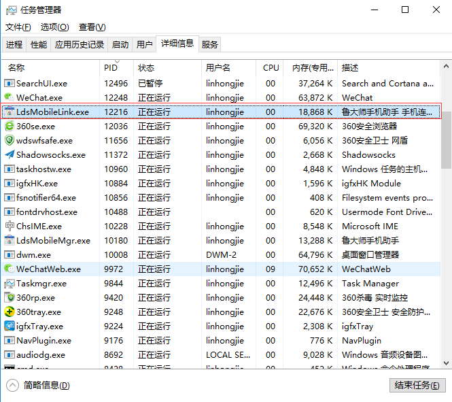Click the 360安全浏览器 description
Screen dimensions: 452x402
click(370, 127)
